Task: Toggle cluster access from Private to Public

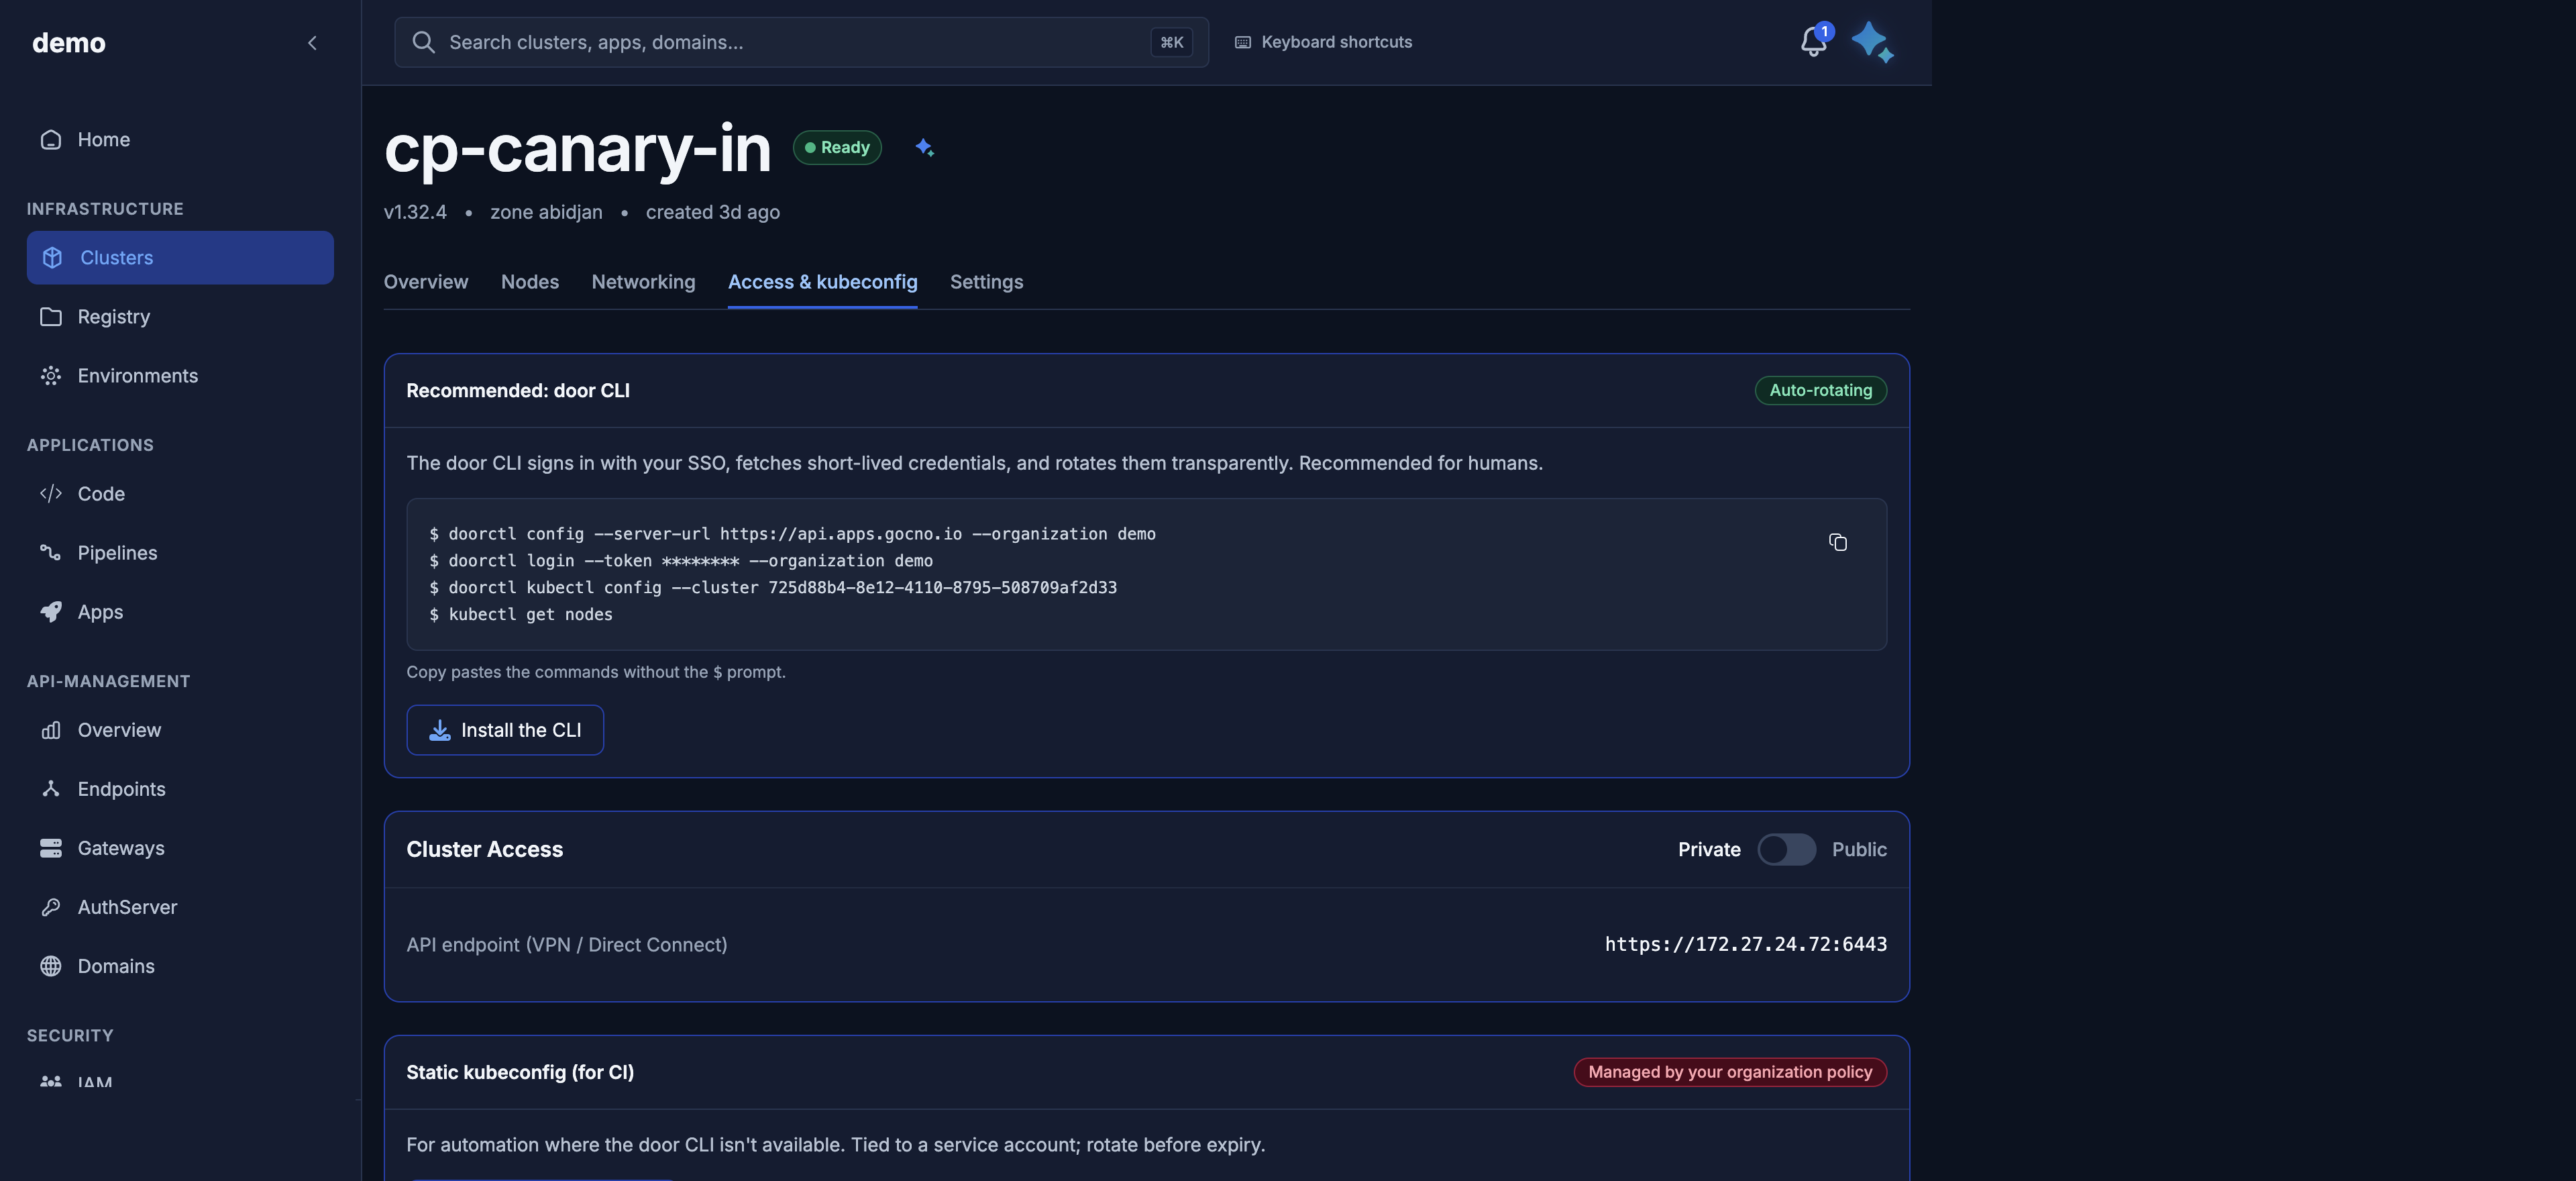Action: [1786, 849]
